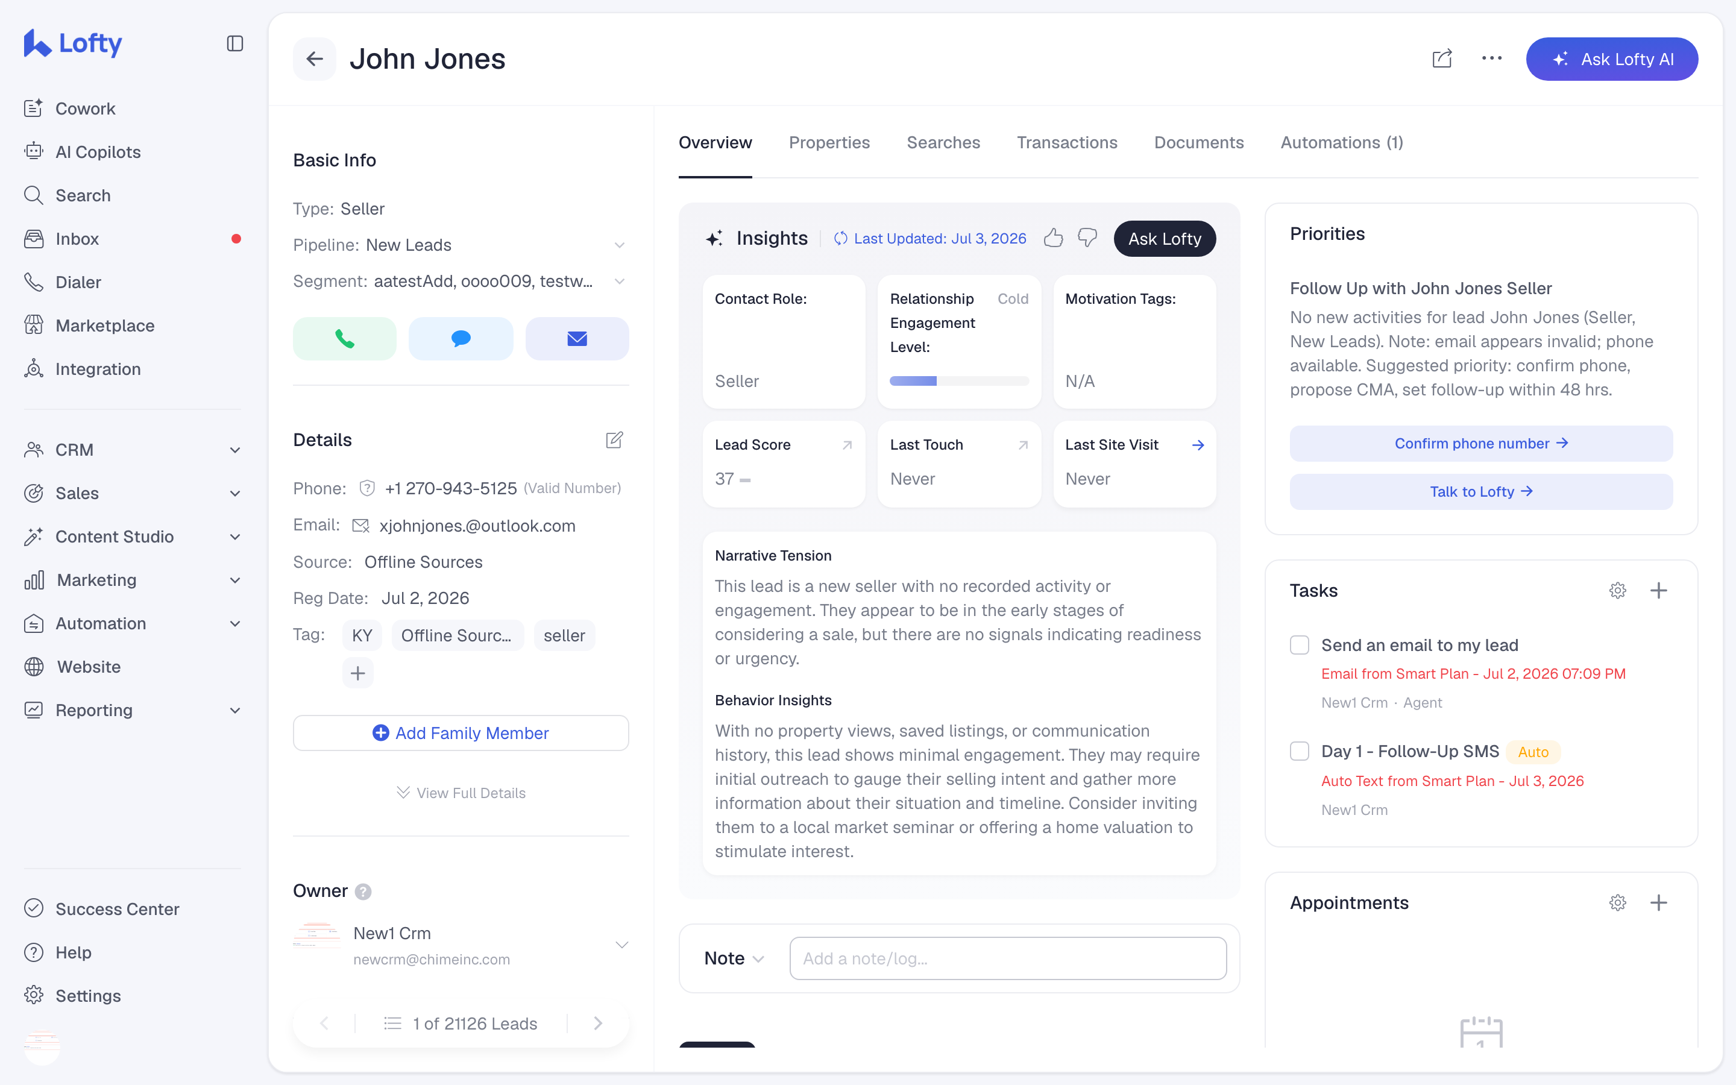
Task: Click the blue text message bubble icon
Action: 461,339
